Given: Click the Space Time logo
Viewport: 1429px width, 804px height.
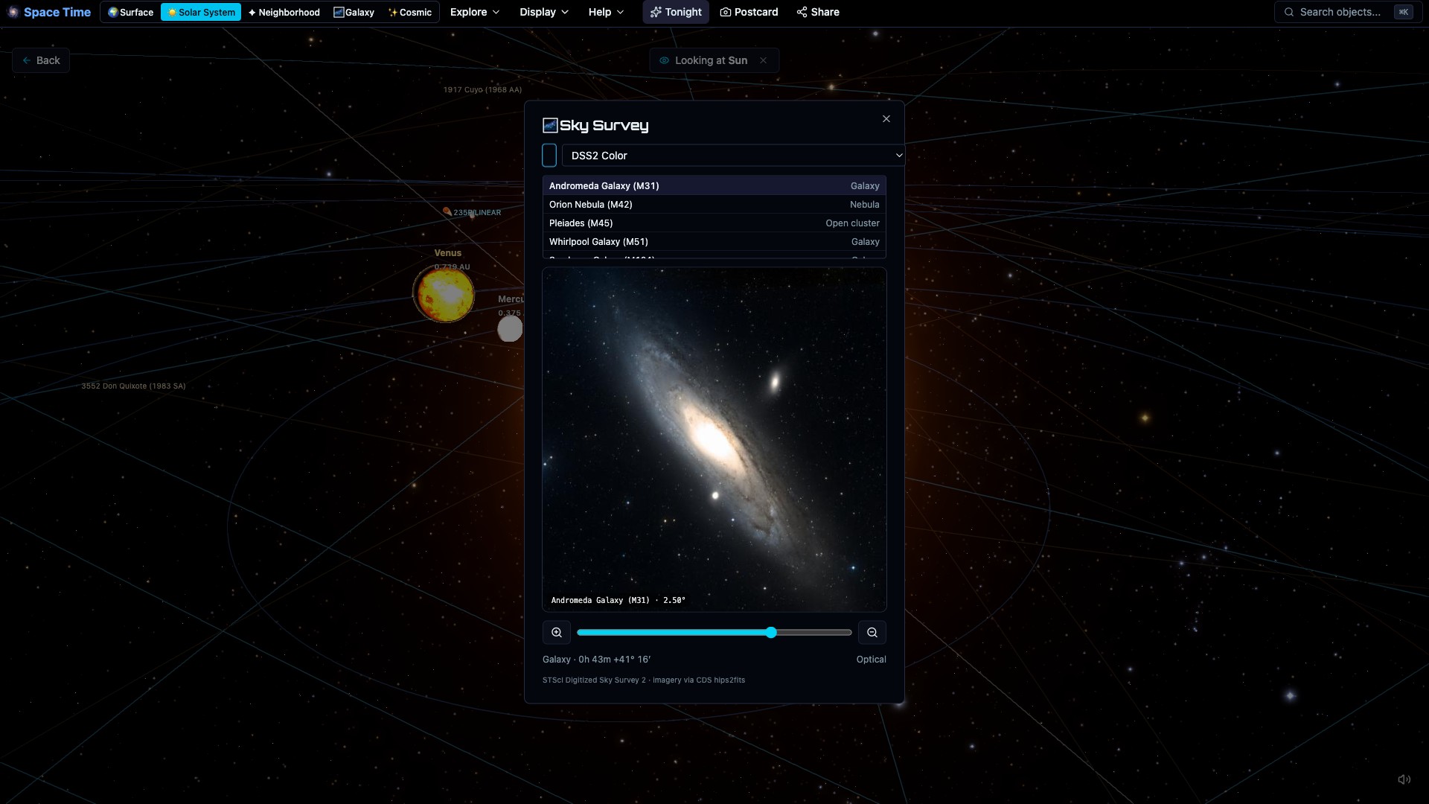Looking at the screenshot, I should pos(48,12).
